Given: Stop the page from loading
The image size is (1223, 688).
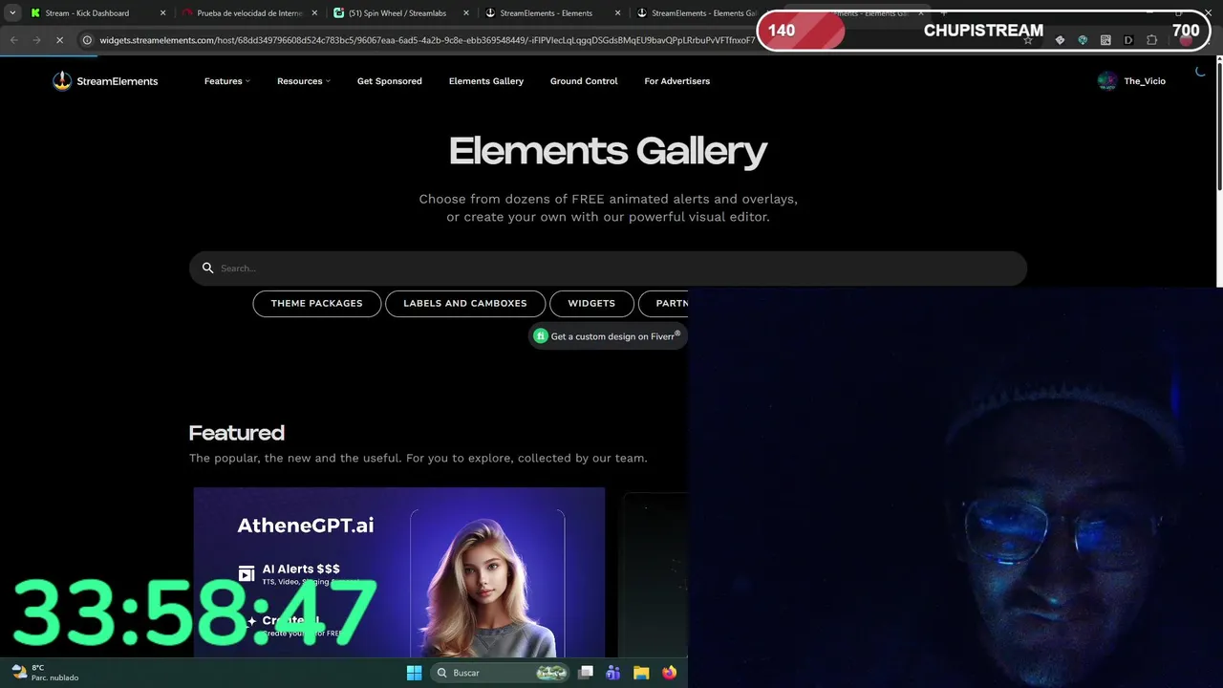Looking at the screenshot, I should pos(59,40).
